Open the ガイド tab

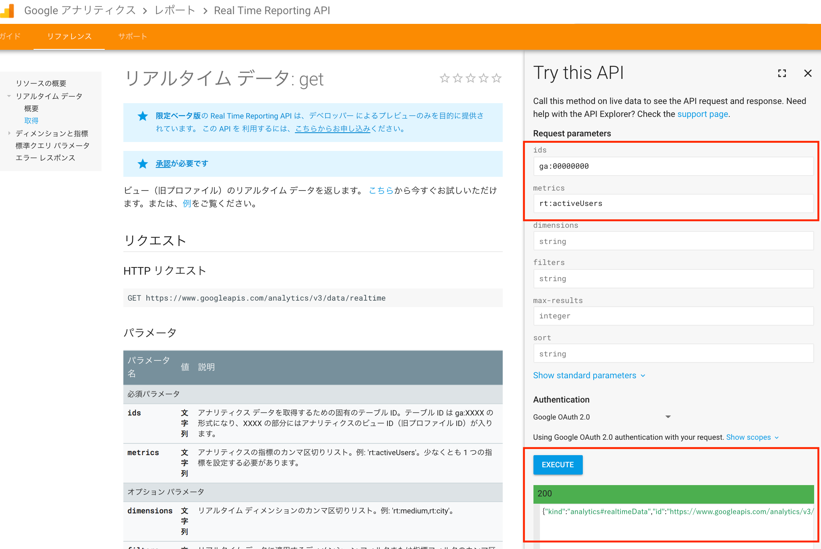point(10,36)
